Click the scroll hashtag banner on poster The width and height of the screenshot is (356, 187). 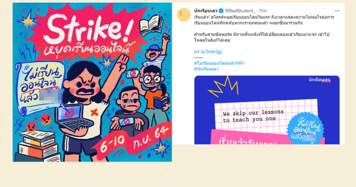pos(39,88)
